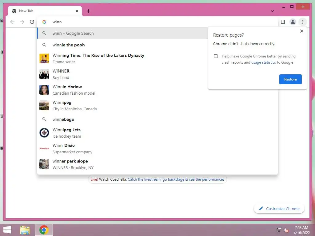Image resolution: width=315 pixels, height=236 pixels.
Task: Click the WINNER band photo thumbnail
Action: [x=44, y=74]
